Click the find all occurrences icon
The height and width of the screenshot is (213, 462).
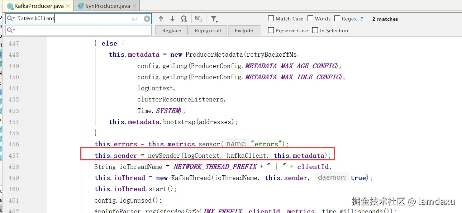coord(184,19)
